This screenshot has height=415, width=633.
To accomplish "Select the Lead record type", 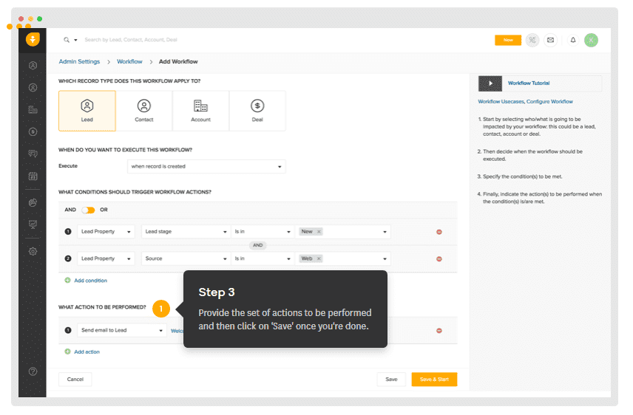I will (x=87, y=111).
